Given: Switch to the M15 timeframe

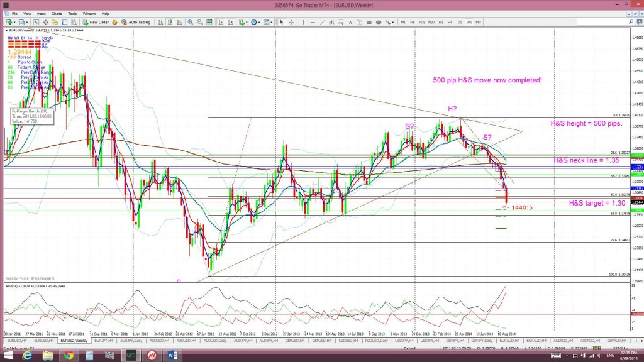Looking at the screenshot, I should pyautogui.click(x=422, y=23).
